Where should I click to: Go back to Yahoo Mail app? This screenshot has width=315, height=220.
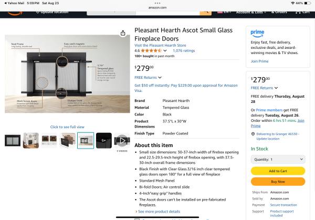tap(14, 3)
